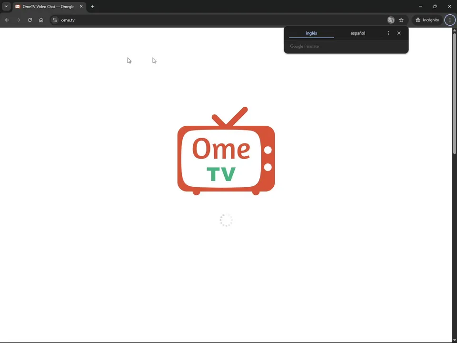457x343 pixels.
Task: Reload the ome.tv page
Action: (30, 20)
